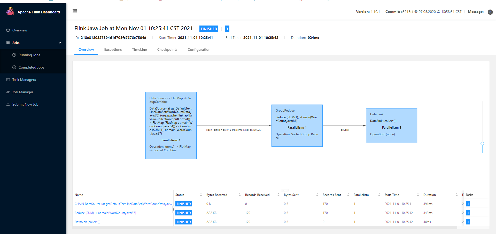The height and width of the screenshot is (234, 496).
Task: Select the Data Sink graph node
Action: pyautogui.click(x=392, y=126)
